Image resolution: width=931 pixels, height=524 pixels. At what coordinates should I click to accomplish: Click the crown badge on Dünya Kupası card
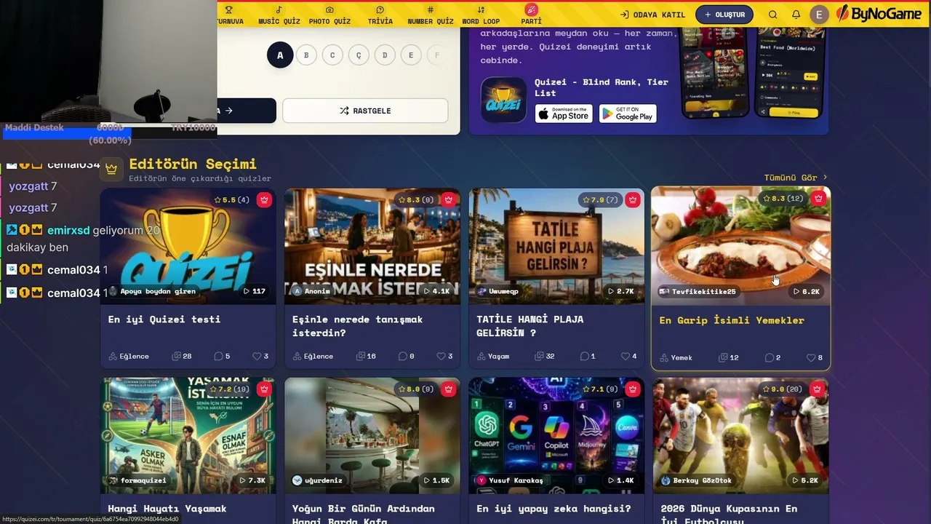tap(818, 389)
